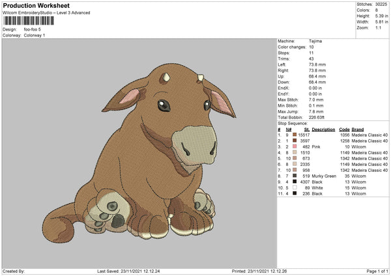Viewport: 391px width, 276px height.
Task: Select the White thread color swatch
Action: tap(295, 187)
